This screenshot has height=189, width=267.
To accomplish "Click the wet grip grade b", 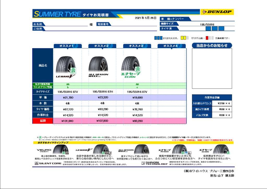I will [68, 87].
